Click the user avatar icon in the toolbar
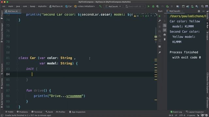The image size is (209, 117). [207, 6]
